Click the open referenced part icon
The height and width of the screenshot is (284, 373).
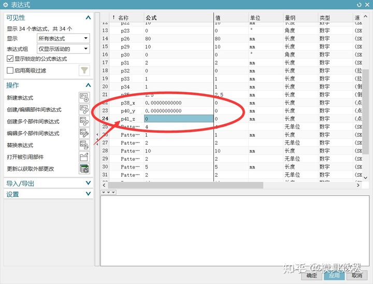pyautogui.click(x=84, y=157)
